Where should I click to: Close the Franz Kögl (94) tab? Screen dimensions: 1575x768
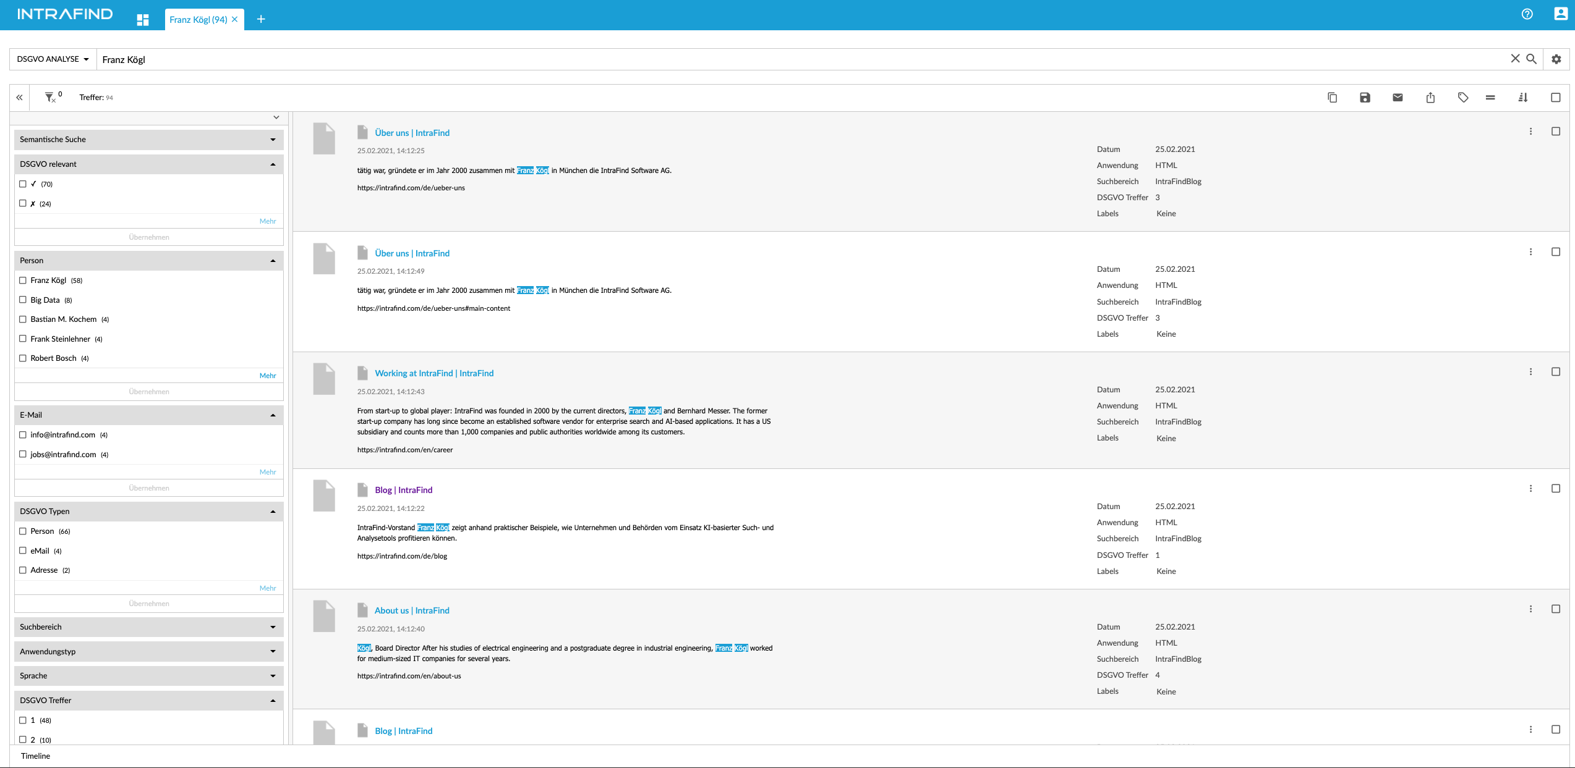click(x=234, y=19)
